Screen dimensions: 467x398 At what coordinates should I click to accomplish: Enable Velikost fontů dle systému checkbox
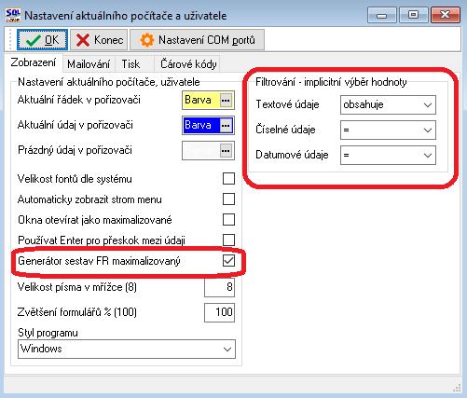point(228,179)
